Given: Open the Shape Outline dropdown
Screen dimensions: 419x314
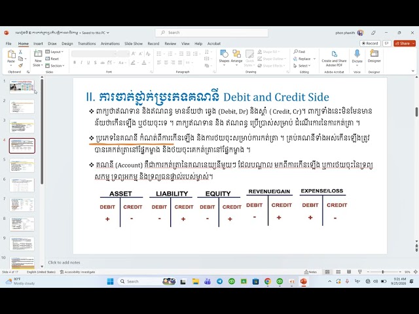Looking at the screenshot, I should click(272, 59).
